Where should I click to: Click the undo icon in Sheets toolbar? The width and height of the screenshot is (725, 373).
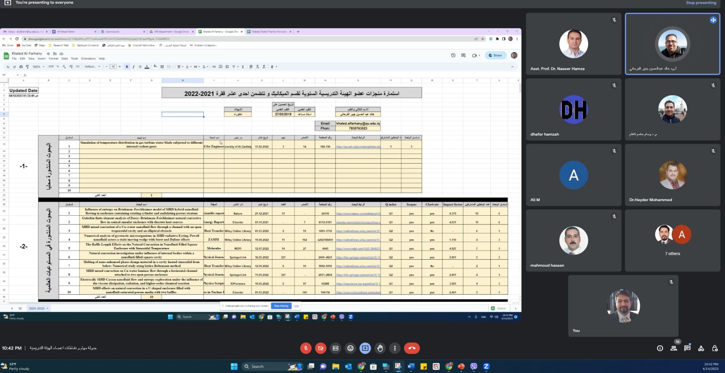click(x=8, y=67)
